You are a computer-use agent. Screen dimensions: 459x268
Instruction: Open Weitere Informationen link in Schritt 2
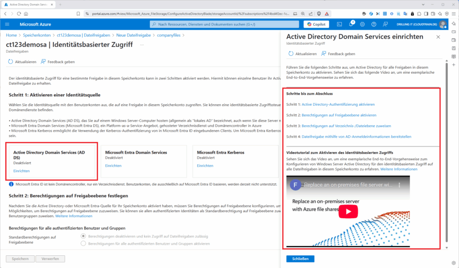coord(74,216)
